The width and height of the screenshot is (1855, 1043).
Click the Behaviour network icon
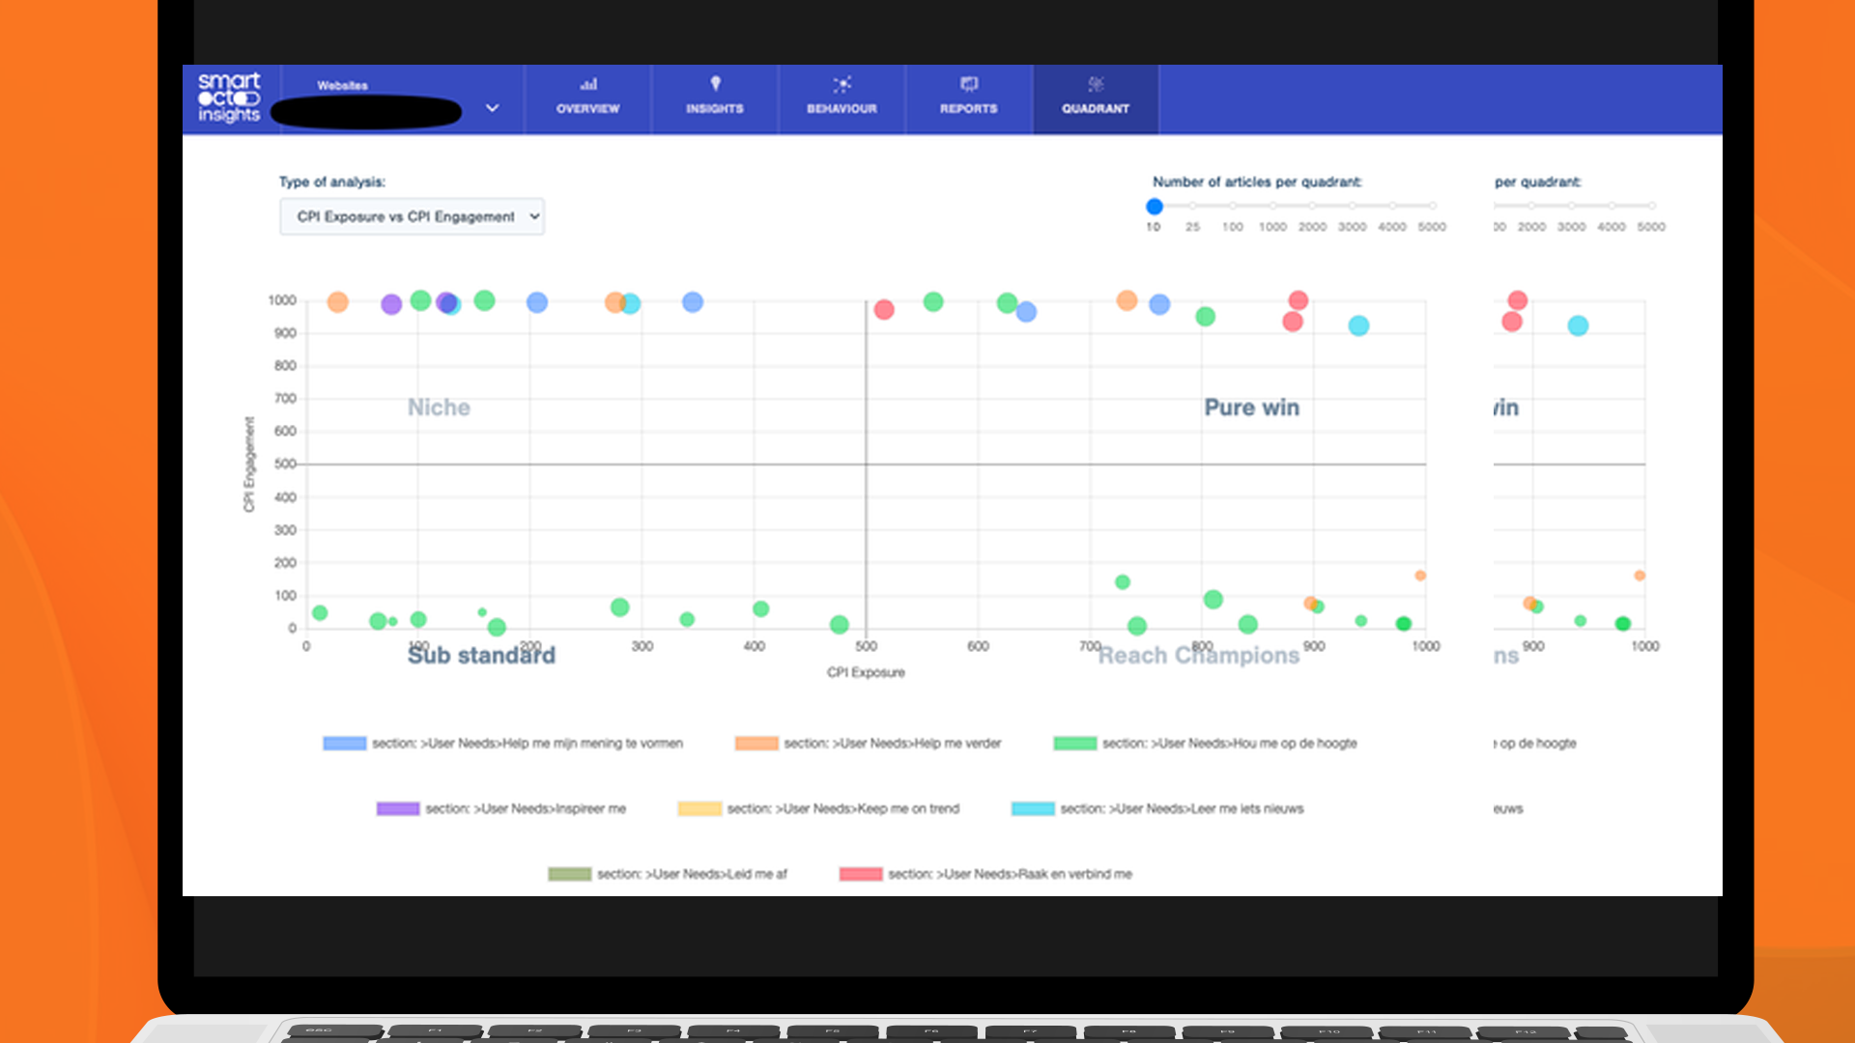click(842, 84)
